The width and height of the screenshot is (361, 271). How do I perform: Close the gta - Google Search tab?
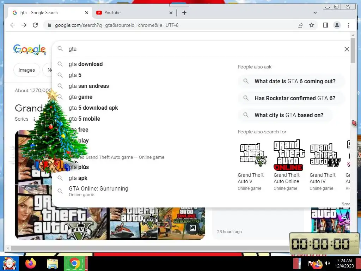coord(87,13)
